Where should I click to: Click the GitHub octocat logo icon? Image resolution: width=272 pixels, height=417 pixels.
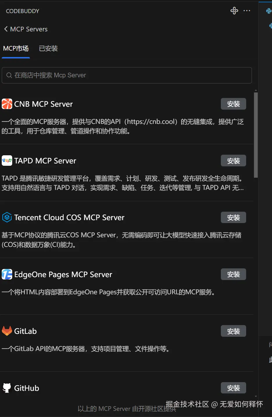pyautogui.click(x=7, y=388)
